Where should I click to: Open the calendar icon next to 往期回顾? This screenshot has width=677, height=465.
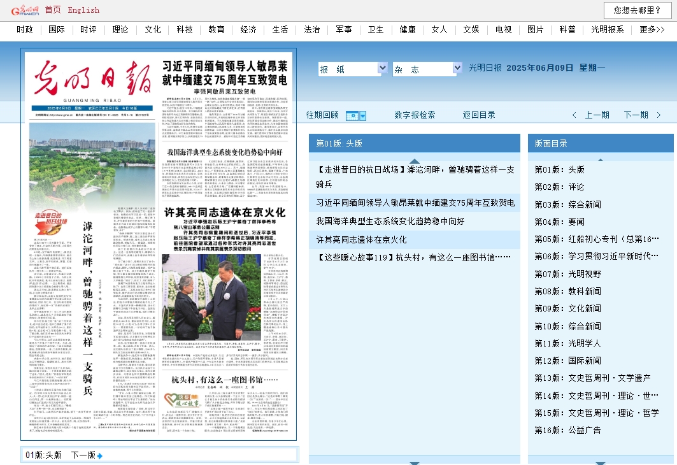[x=352, y=116]
